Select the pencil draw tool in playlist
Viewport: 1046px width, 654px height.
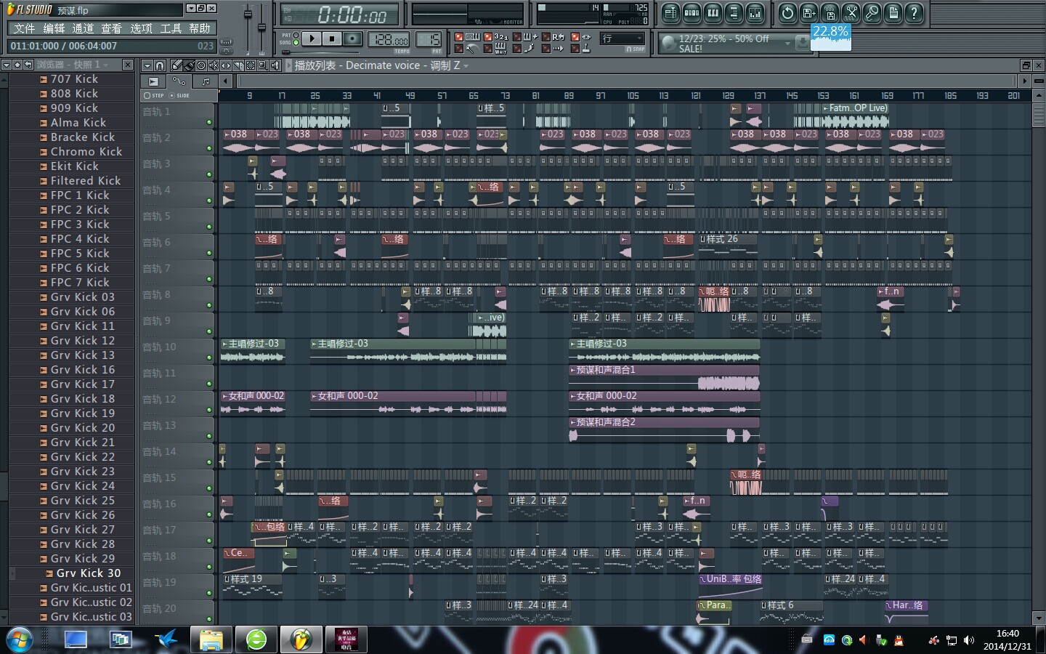pyautogui.click(x=177, y=65)
